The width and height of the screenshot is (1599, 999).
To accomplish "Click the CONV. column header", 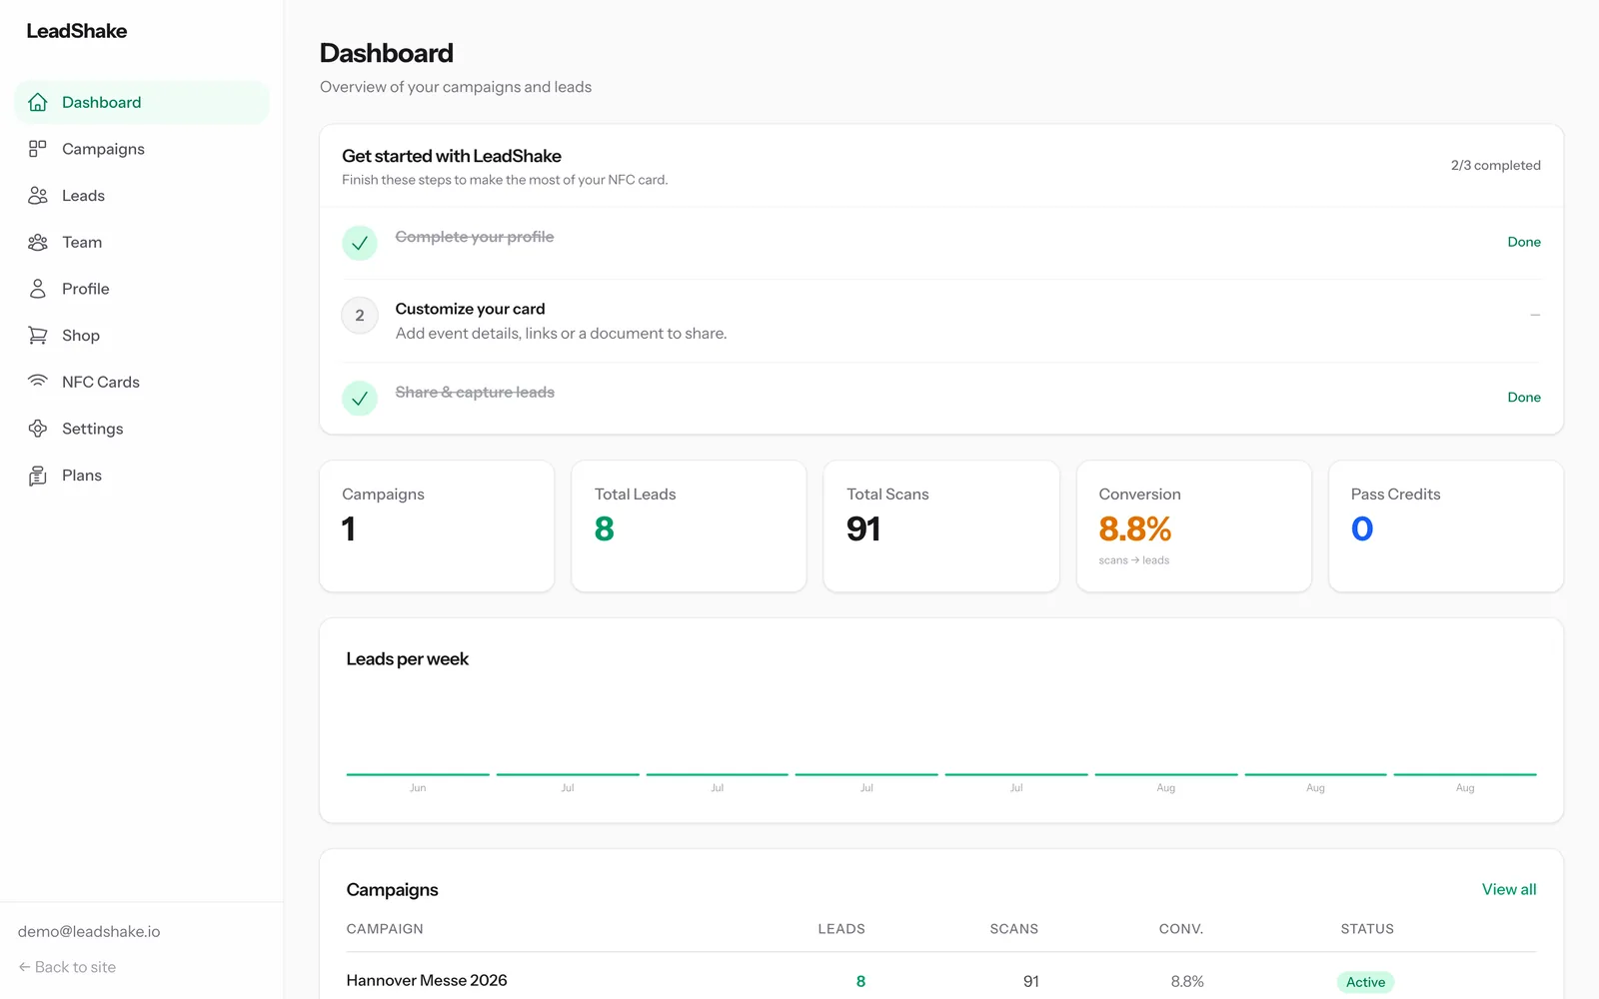I will tap(1181, 929).
